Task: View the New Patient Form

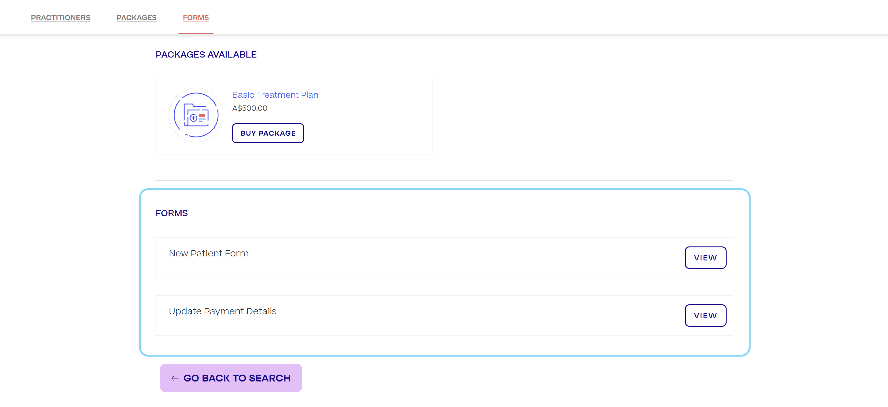Action: click(x=705, y=258)
